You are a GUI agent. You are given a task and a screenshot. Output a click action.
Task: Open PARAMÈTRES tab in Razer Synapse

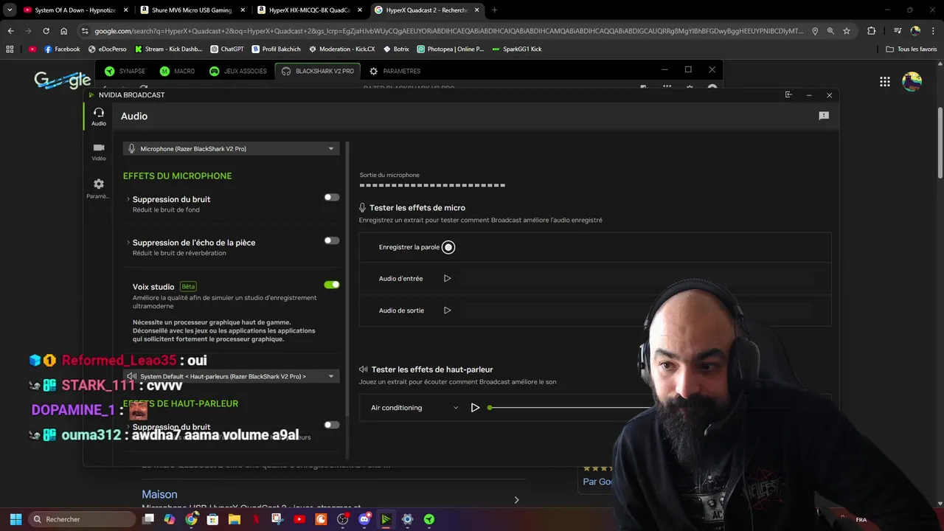coord(395,71)
